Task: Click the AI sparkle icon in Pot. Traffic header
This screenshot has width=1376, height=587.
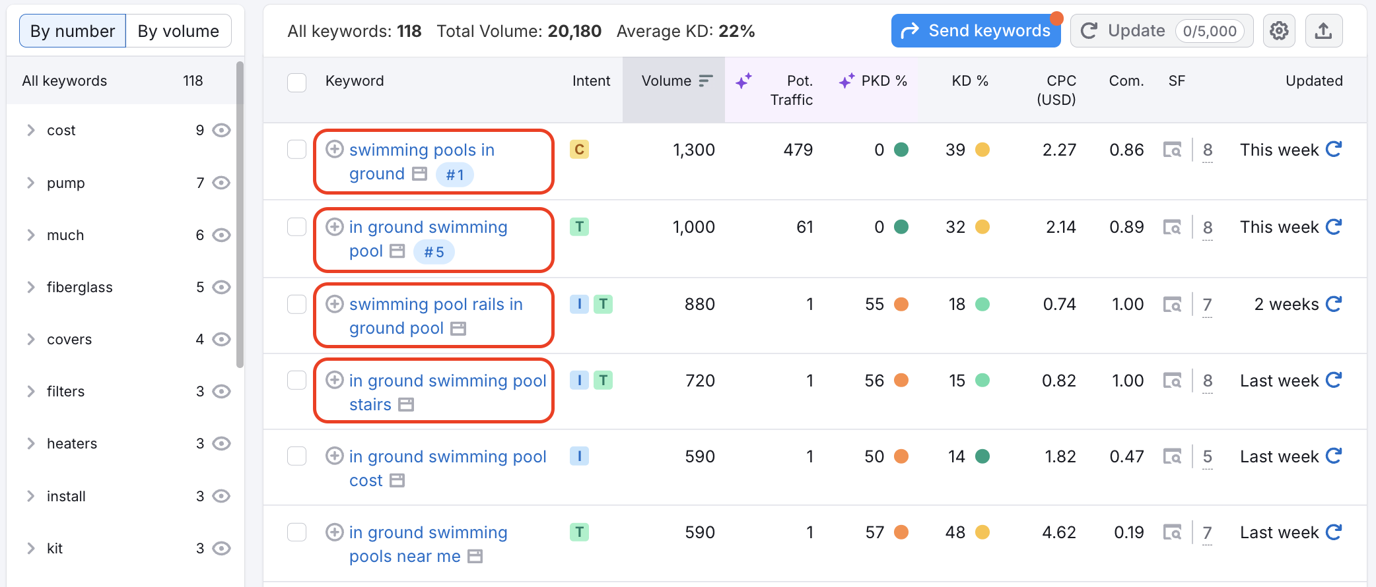Action: pyautogui.click(x=744, y=81)
